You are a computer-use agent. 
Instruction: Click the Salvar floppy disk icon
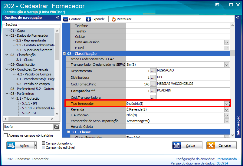click(176, 145)
